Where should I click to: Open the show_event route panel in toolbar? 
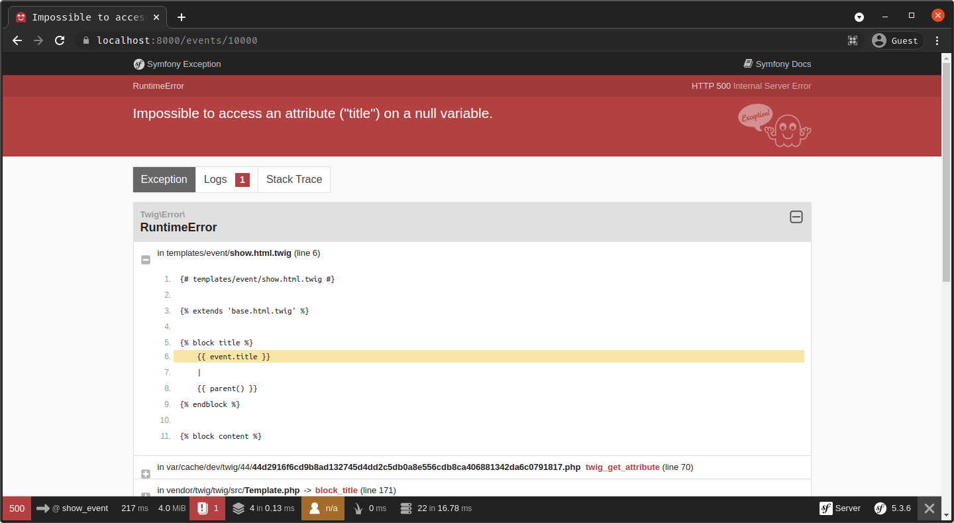coord(73,508)
